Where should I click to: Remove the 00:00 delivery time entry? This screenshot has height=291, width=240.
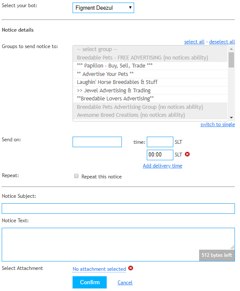pyautogui.click(x=187, y=154)
